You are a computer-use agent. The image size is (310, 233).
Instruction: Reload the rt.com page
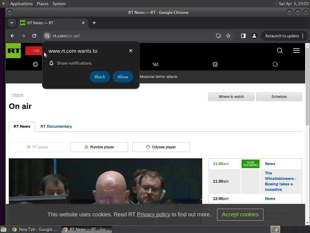pyautogui.click(x=34, y=36)
